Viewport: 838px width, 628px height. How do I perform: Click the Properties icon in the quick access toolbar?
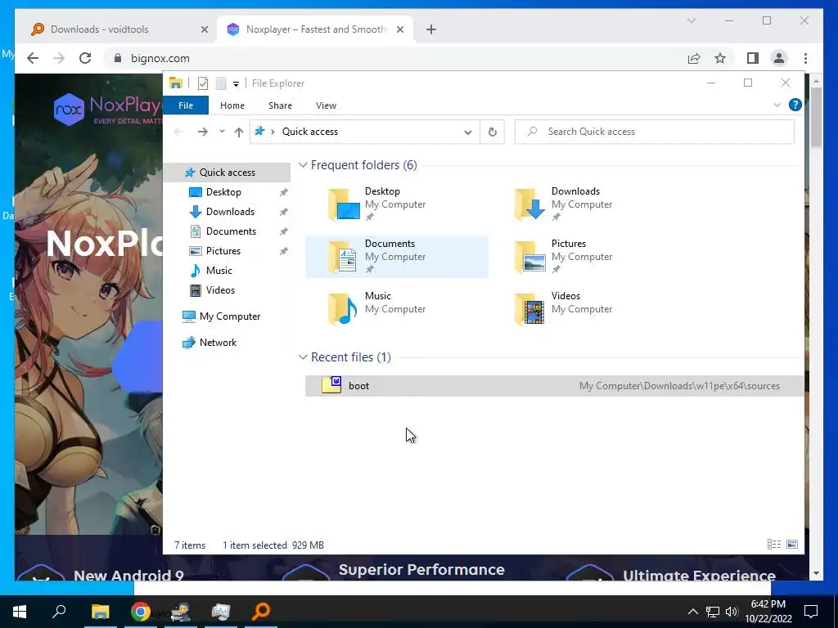pyautogui.click(x=203, y=83)
